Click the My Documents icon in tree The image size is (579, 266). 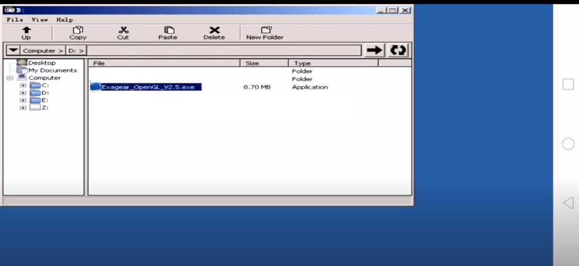22,70
